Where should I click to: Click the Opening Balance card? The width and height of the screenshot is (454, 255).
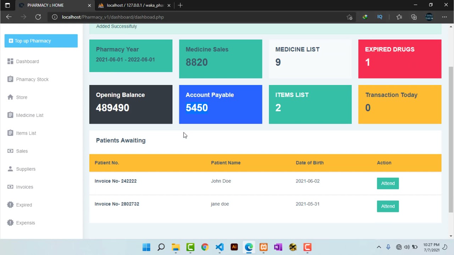pos(131,104)
